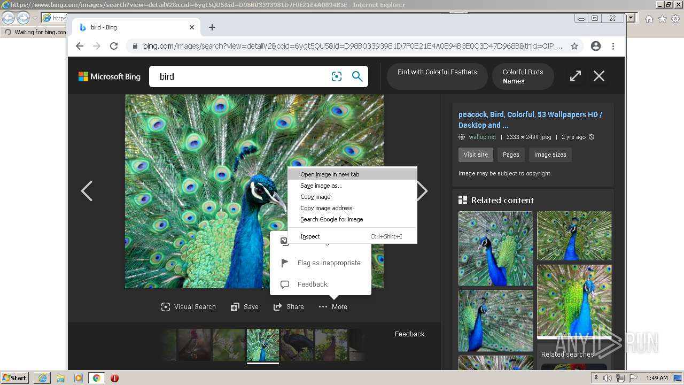
Task: Click the Visual Search button under image
Action: click(x=189, y=307)
